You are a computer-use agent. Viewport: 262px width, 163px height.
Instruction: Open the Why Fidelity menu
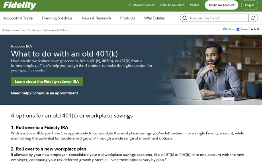click(x=154, y=18)
